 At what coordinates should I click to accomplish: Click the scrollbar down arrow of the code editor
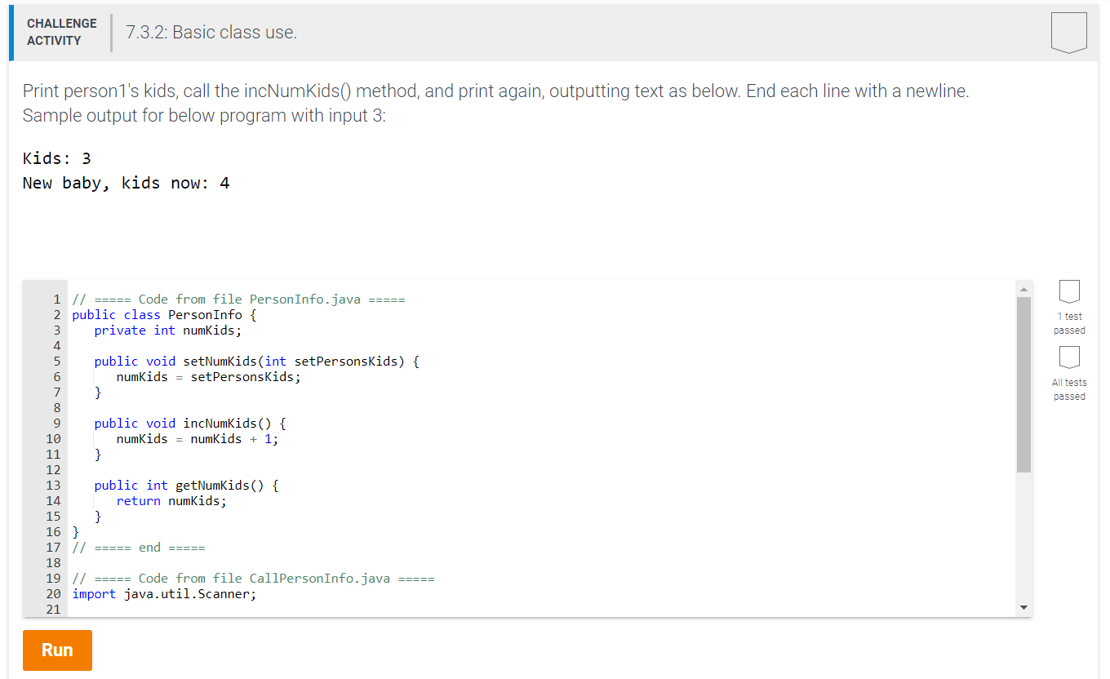1023,607
